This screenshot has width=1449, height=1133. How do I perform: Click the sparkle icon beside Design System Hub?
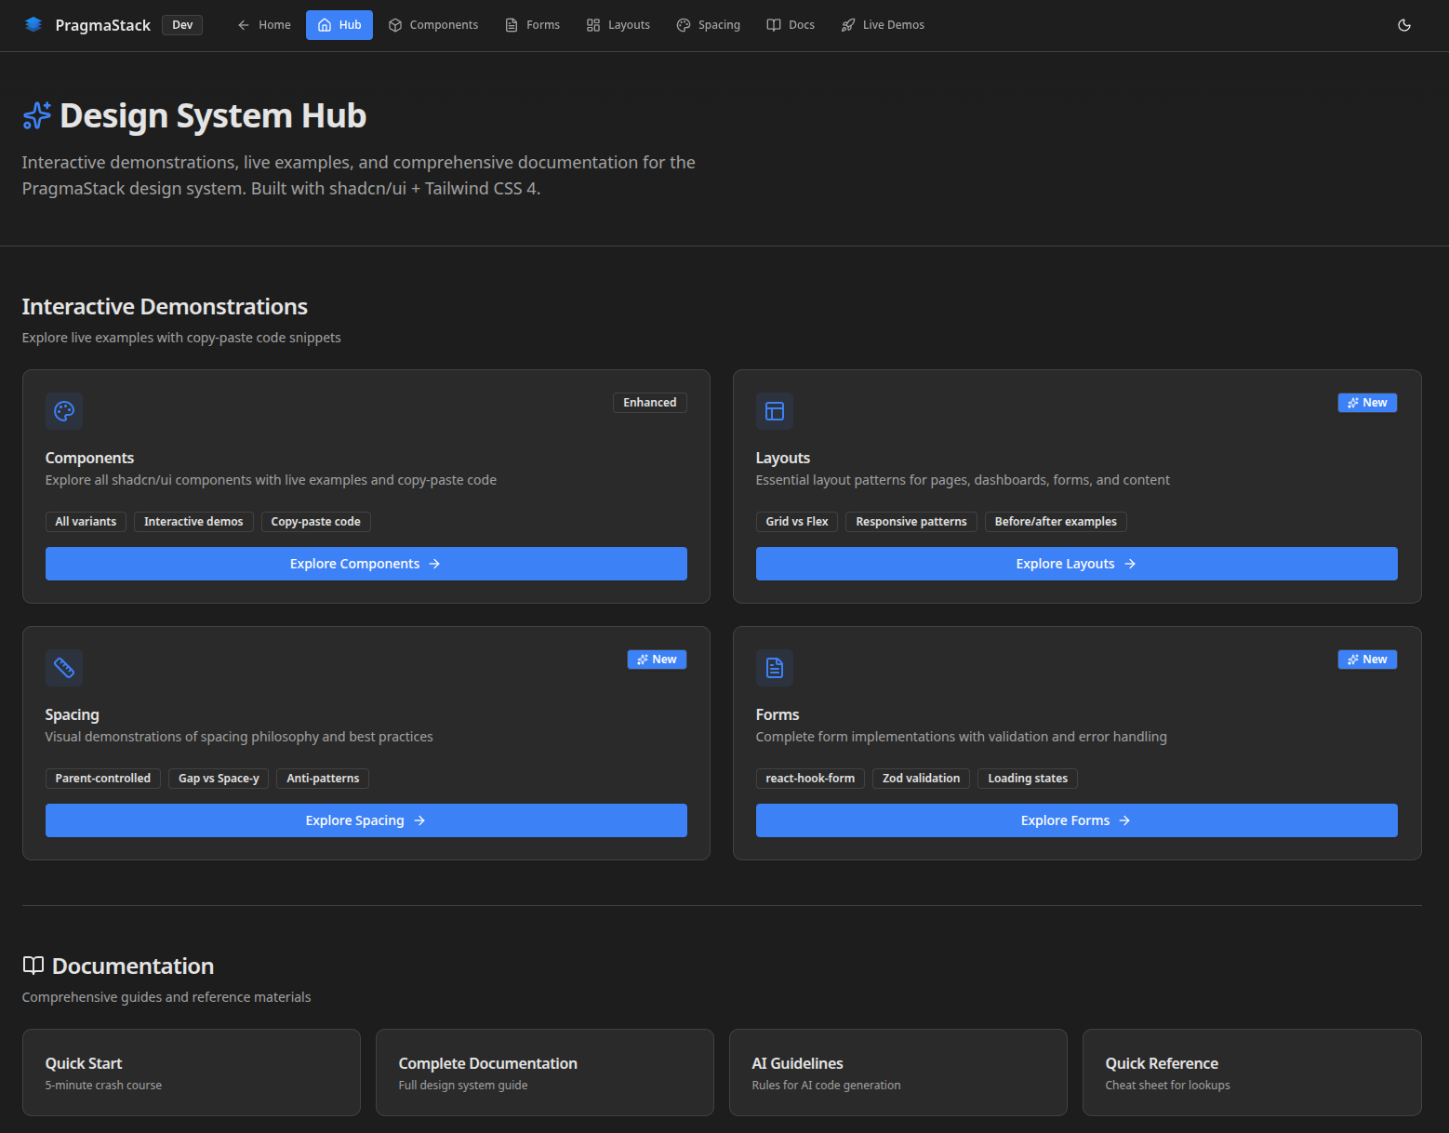pos(35,114)
